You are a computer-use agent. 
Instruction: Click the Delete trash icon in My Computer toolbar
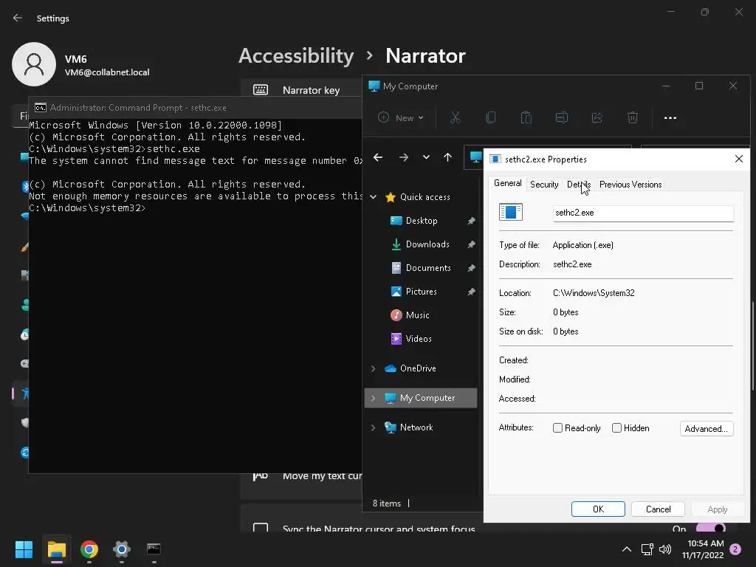point(633,117)
